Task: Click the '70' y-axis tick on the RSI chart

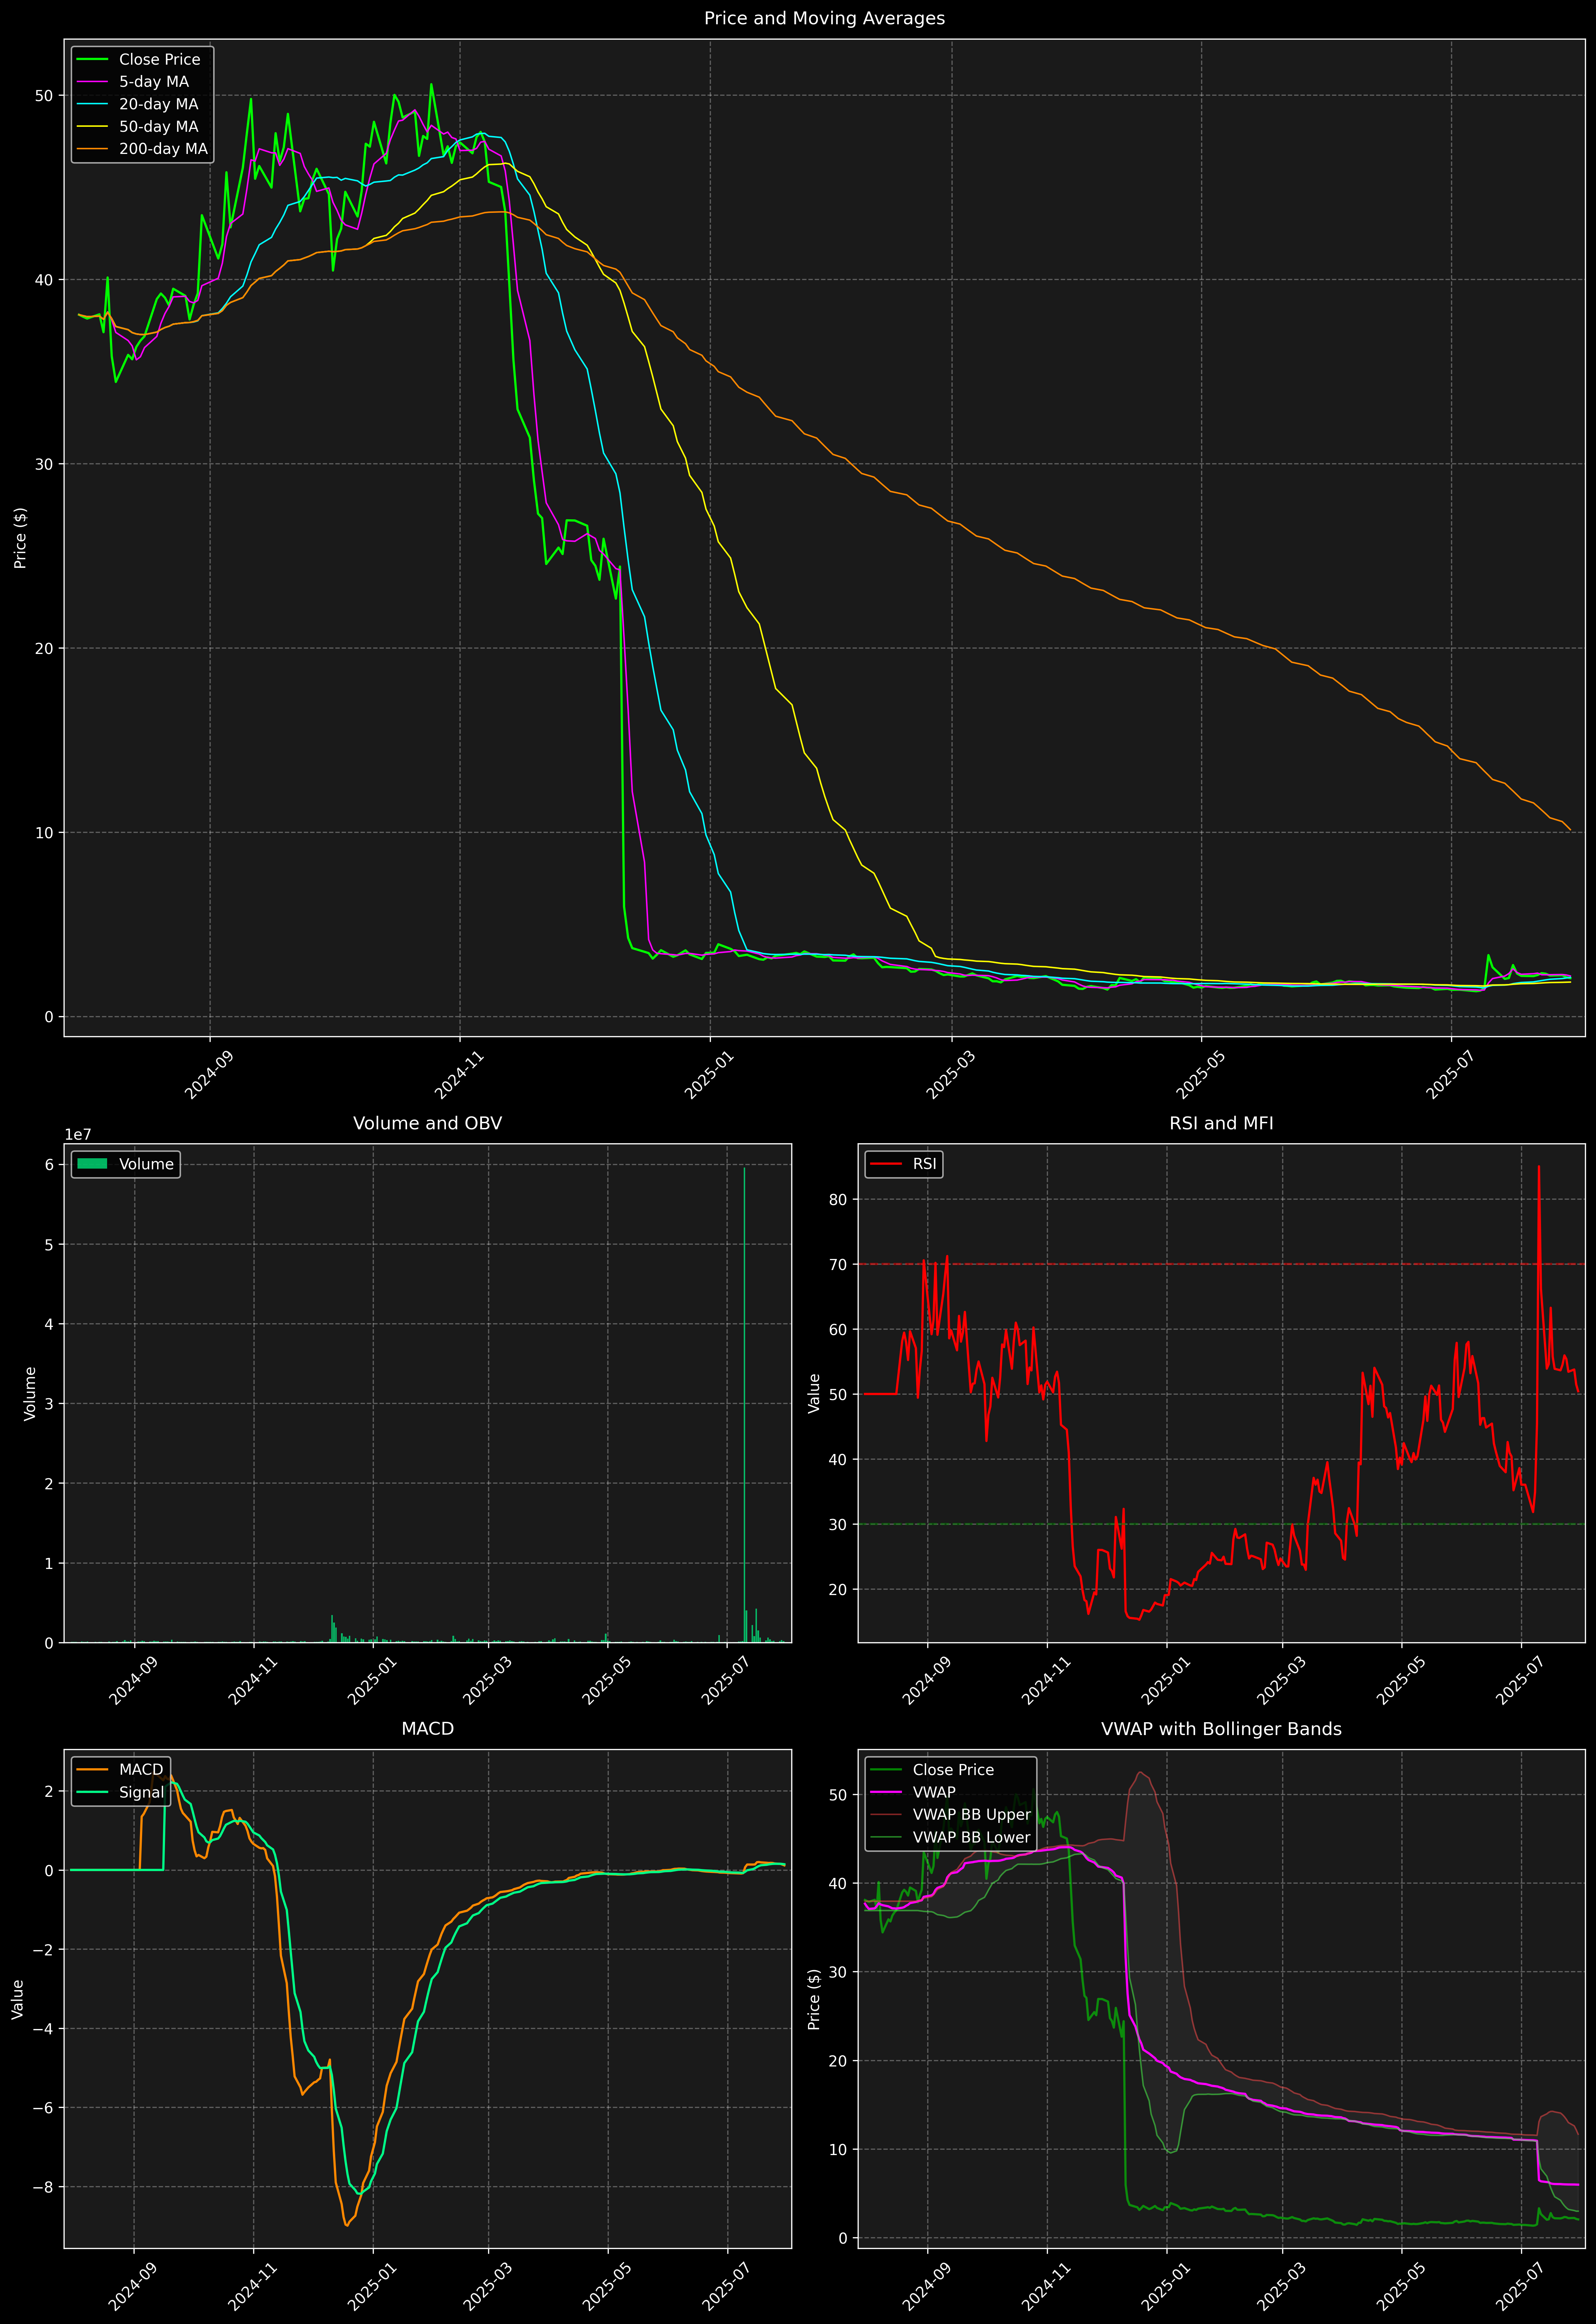Action: [x=838, y=1265]
